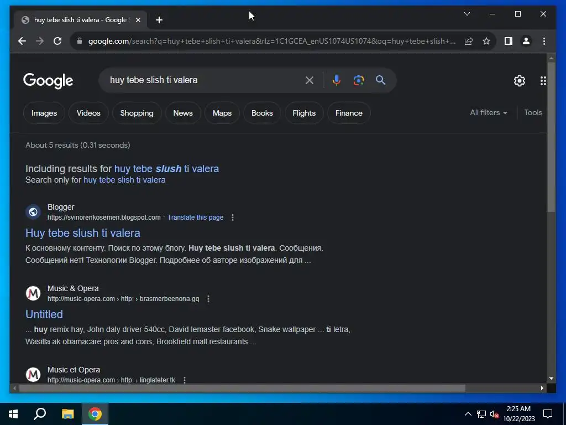Viewport: 566px width, 425px height.
Task: Open a new browser tab
Action: tap(159, 20)
